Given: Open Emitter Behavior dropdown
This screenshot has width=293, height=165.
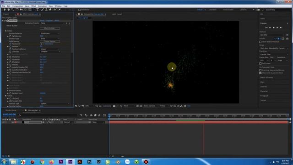Looking at the screenshot, I should (x=50, y=33).
